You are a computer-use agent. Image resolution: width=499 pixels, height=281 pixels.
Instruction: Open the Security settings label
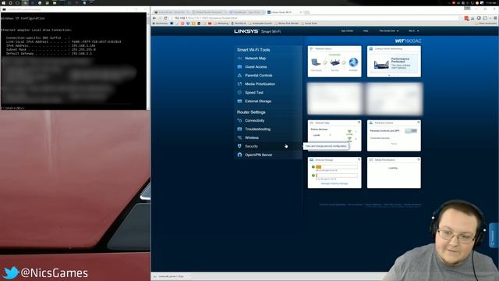click(251, 146)
